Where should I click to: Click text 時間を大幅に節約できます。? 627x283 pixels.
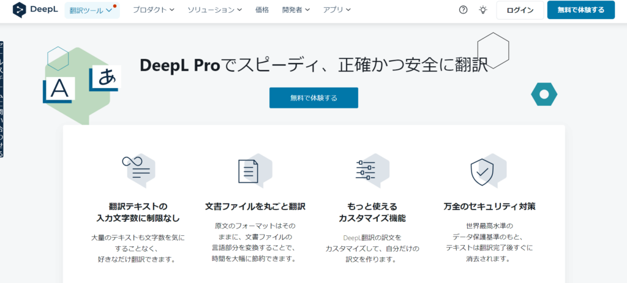[x=254, y=258]
